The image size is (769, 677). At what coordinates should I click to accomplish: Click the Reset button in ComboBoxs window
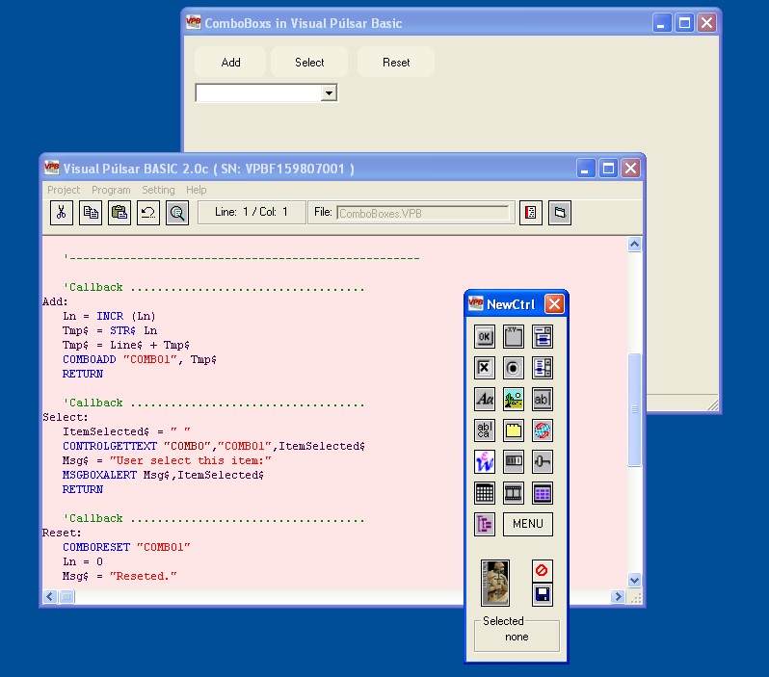point(396,63)
